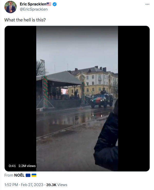154x190 pixels.
Task: Click the European Union flag emoji
Action: point(28,175)
